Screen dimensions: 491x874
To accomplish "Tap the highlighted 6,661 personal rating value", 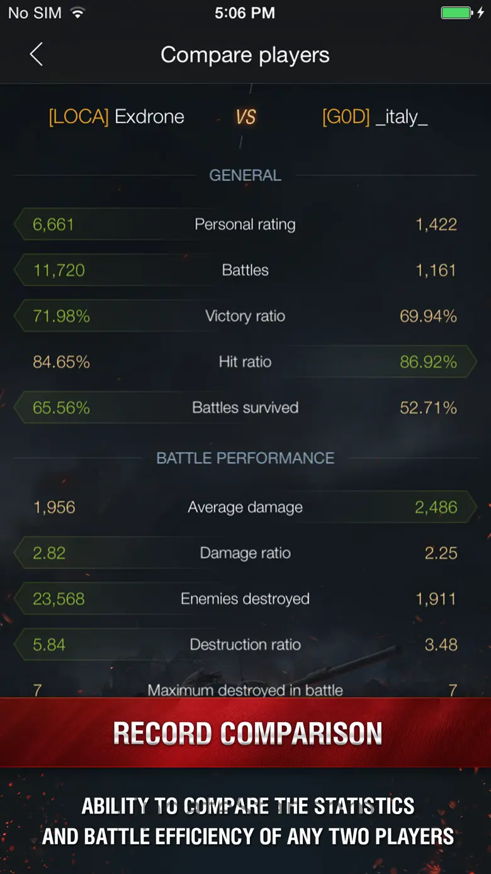I will click(x=54, y=224).
